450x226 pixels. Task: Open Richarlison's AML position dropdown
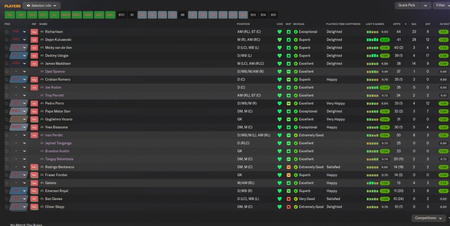[19, 32]
